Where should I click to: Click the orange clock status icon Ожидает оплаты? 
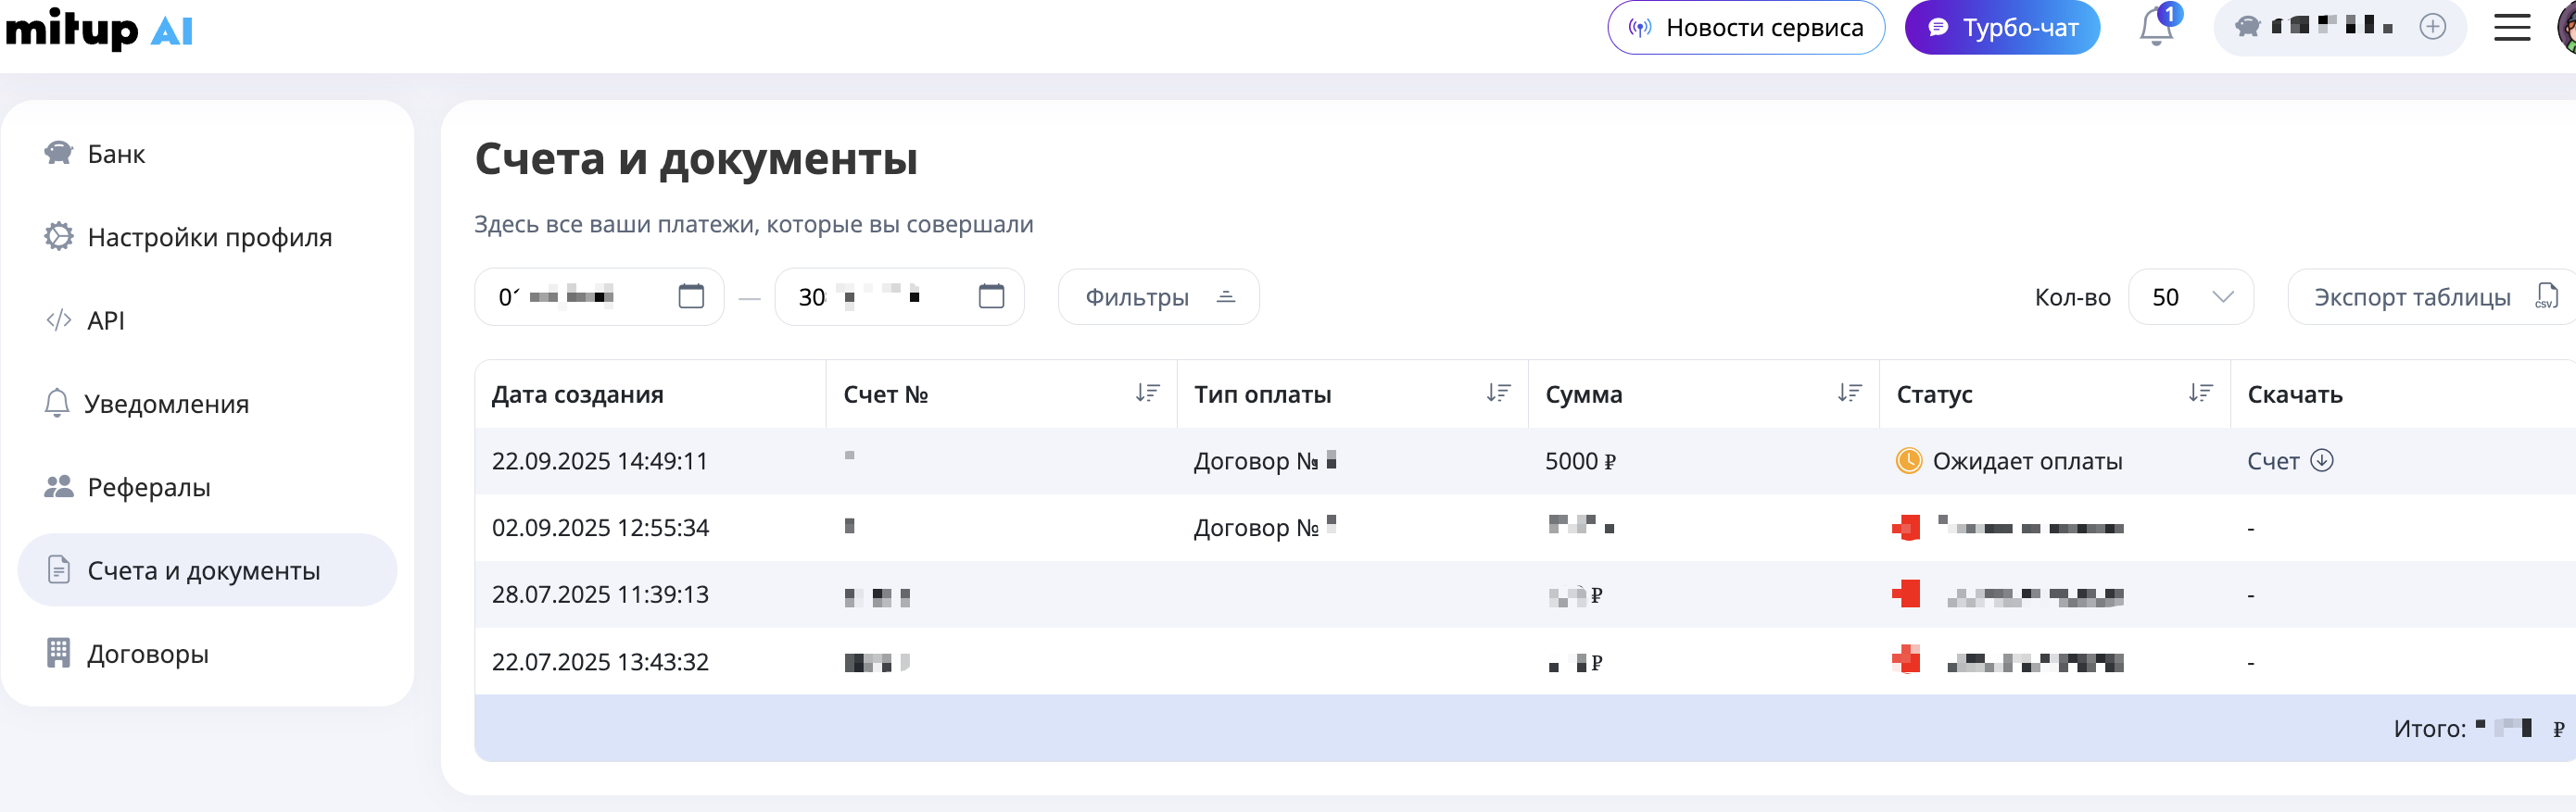(1909, 460)
